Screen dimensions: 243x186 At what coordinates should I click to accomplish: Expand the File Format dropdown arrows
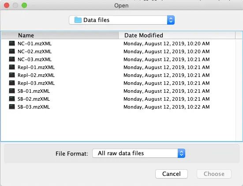(x=181, y=153)
